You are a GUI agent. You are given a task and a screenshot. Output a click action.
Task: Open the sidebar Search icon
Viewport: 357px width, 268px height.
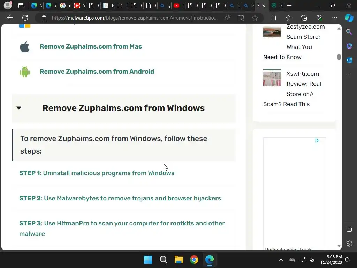pos(349,32)
